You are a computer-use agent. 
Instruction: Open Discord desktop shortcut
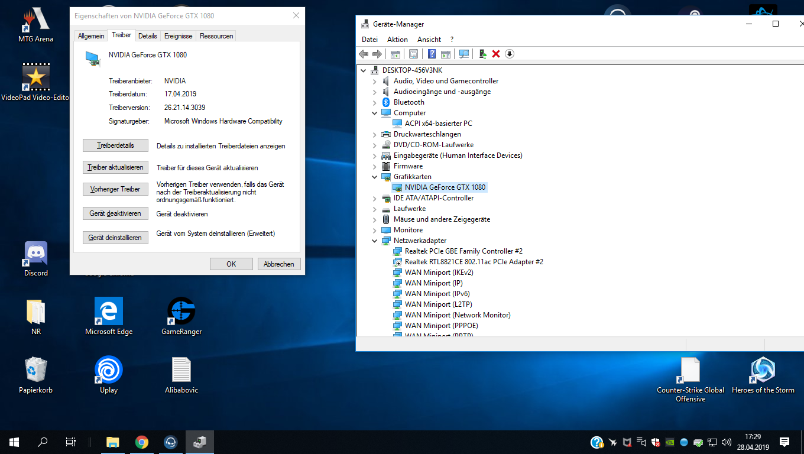pos(36,259)
